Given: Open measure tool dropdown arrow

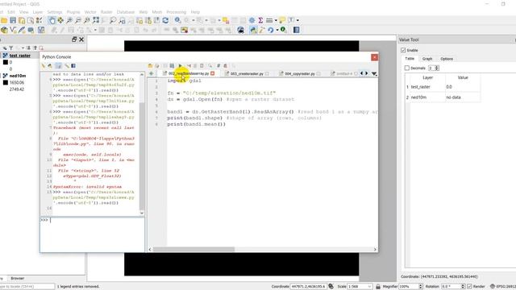Looking at the screenshot, I should coord(276,20).
